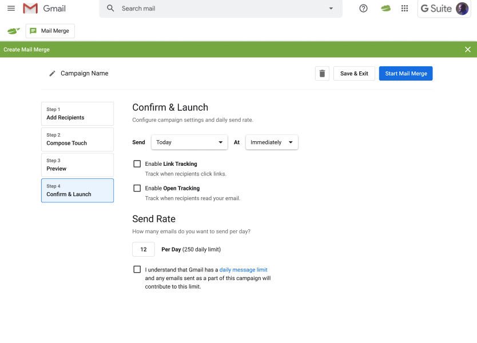Click the green leaf extension icon in header

[x=386, y=9]
